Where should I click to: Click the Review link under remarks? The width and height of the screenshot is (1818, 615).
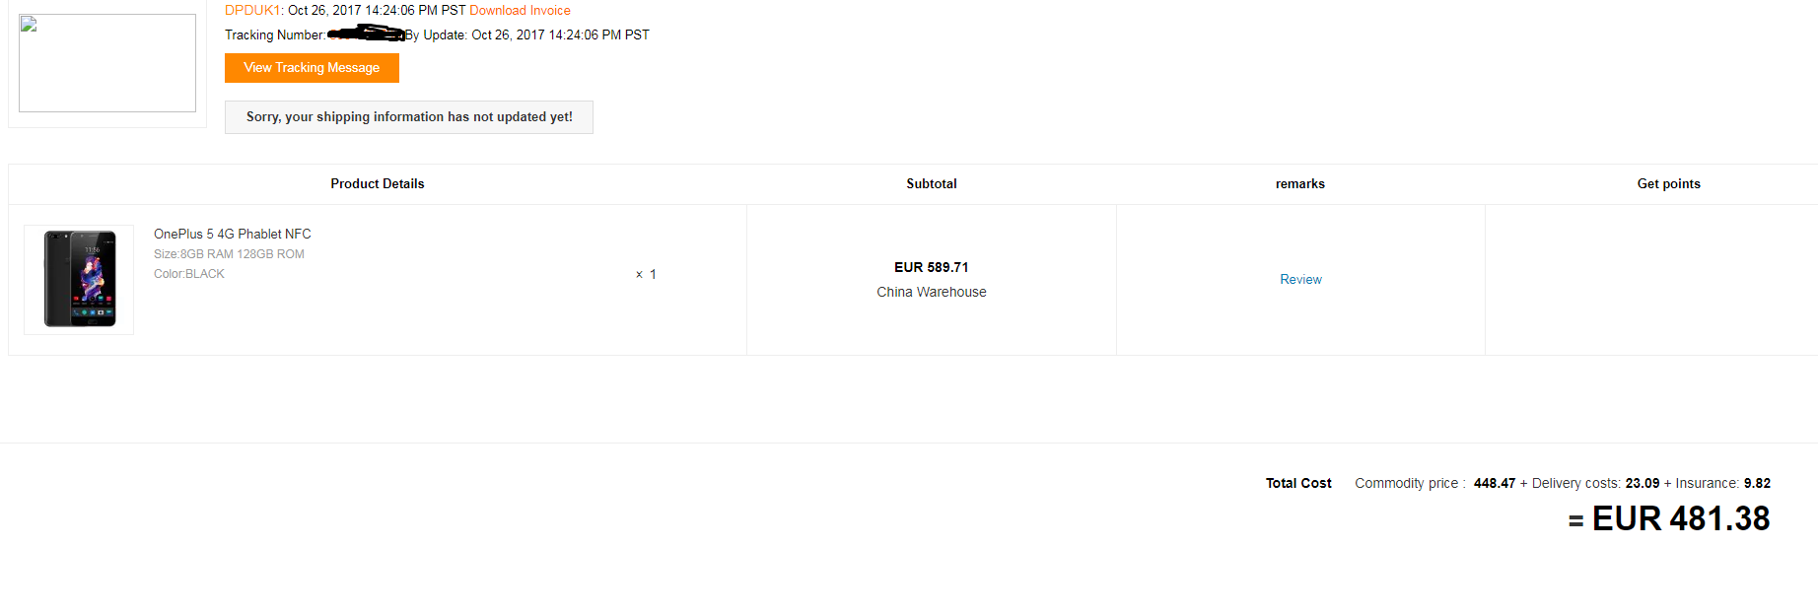[1300, 280]
